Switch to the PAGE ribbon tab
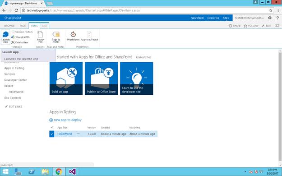 [23, 26]
